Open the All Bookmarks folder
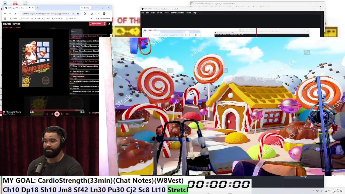Viewport: 345px width, 194px height. pyautogui.click(x=103, y=19)
